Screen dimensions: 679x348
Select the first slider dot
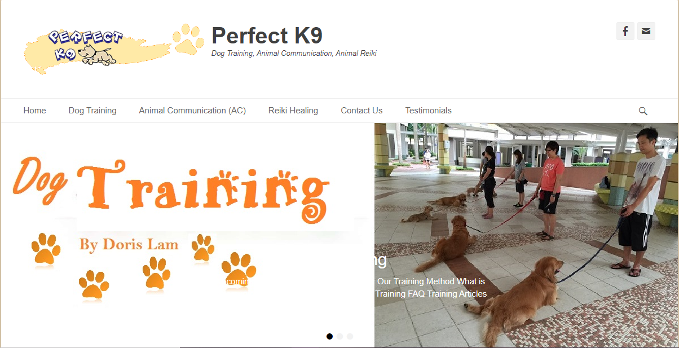click(x=330, y=336)
